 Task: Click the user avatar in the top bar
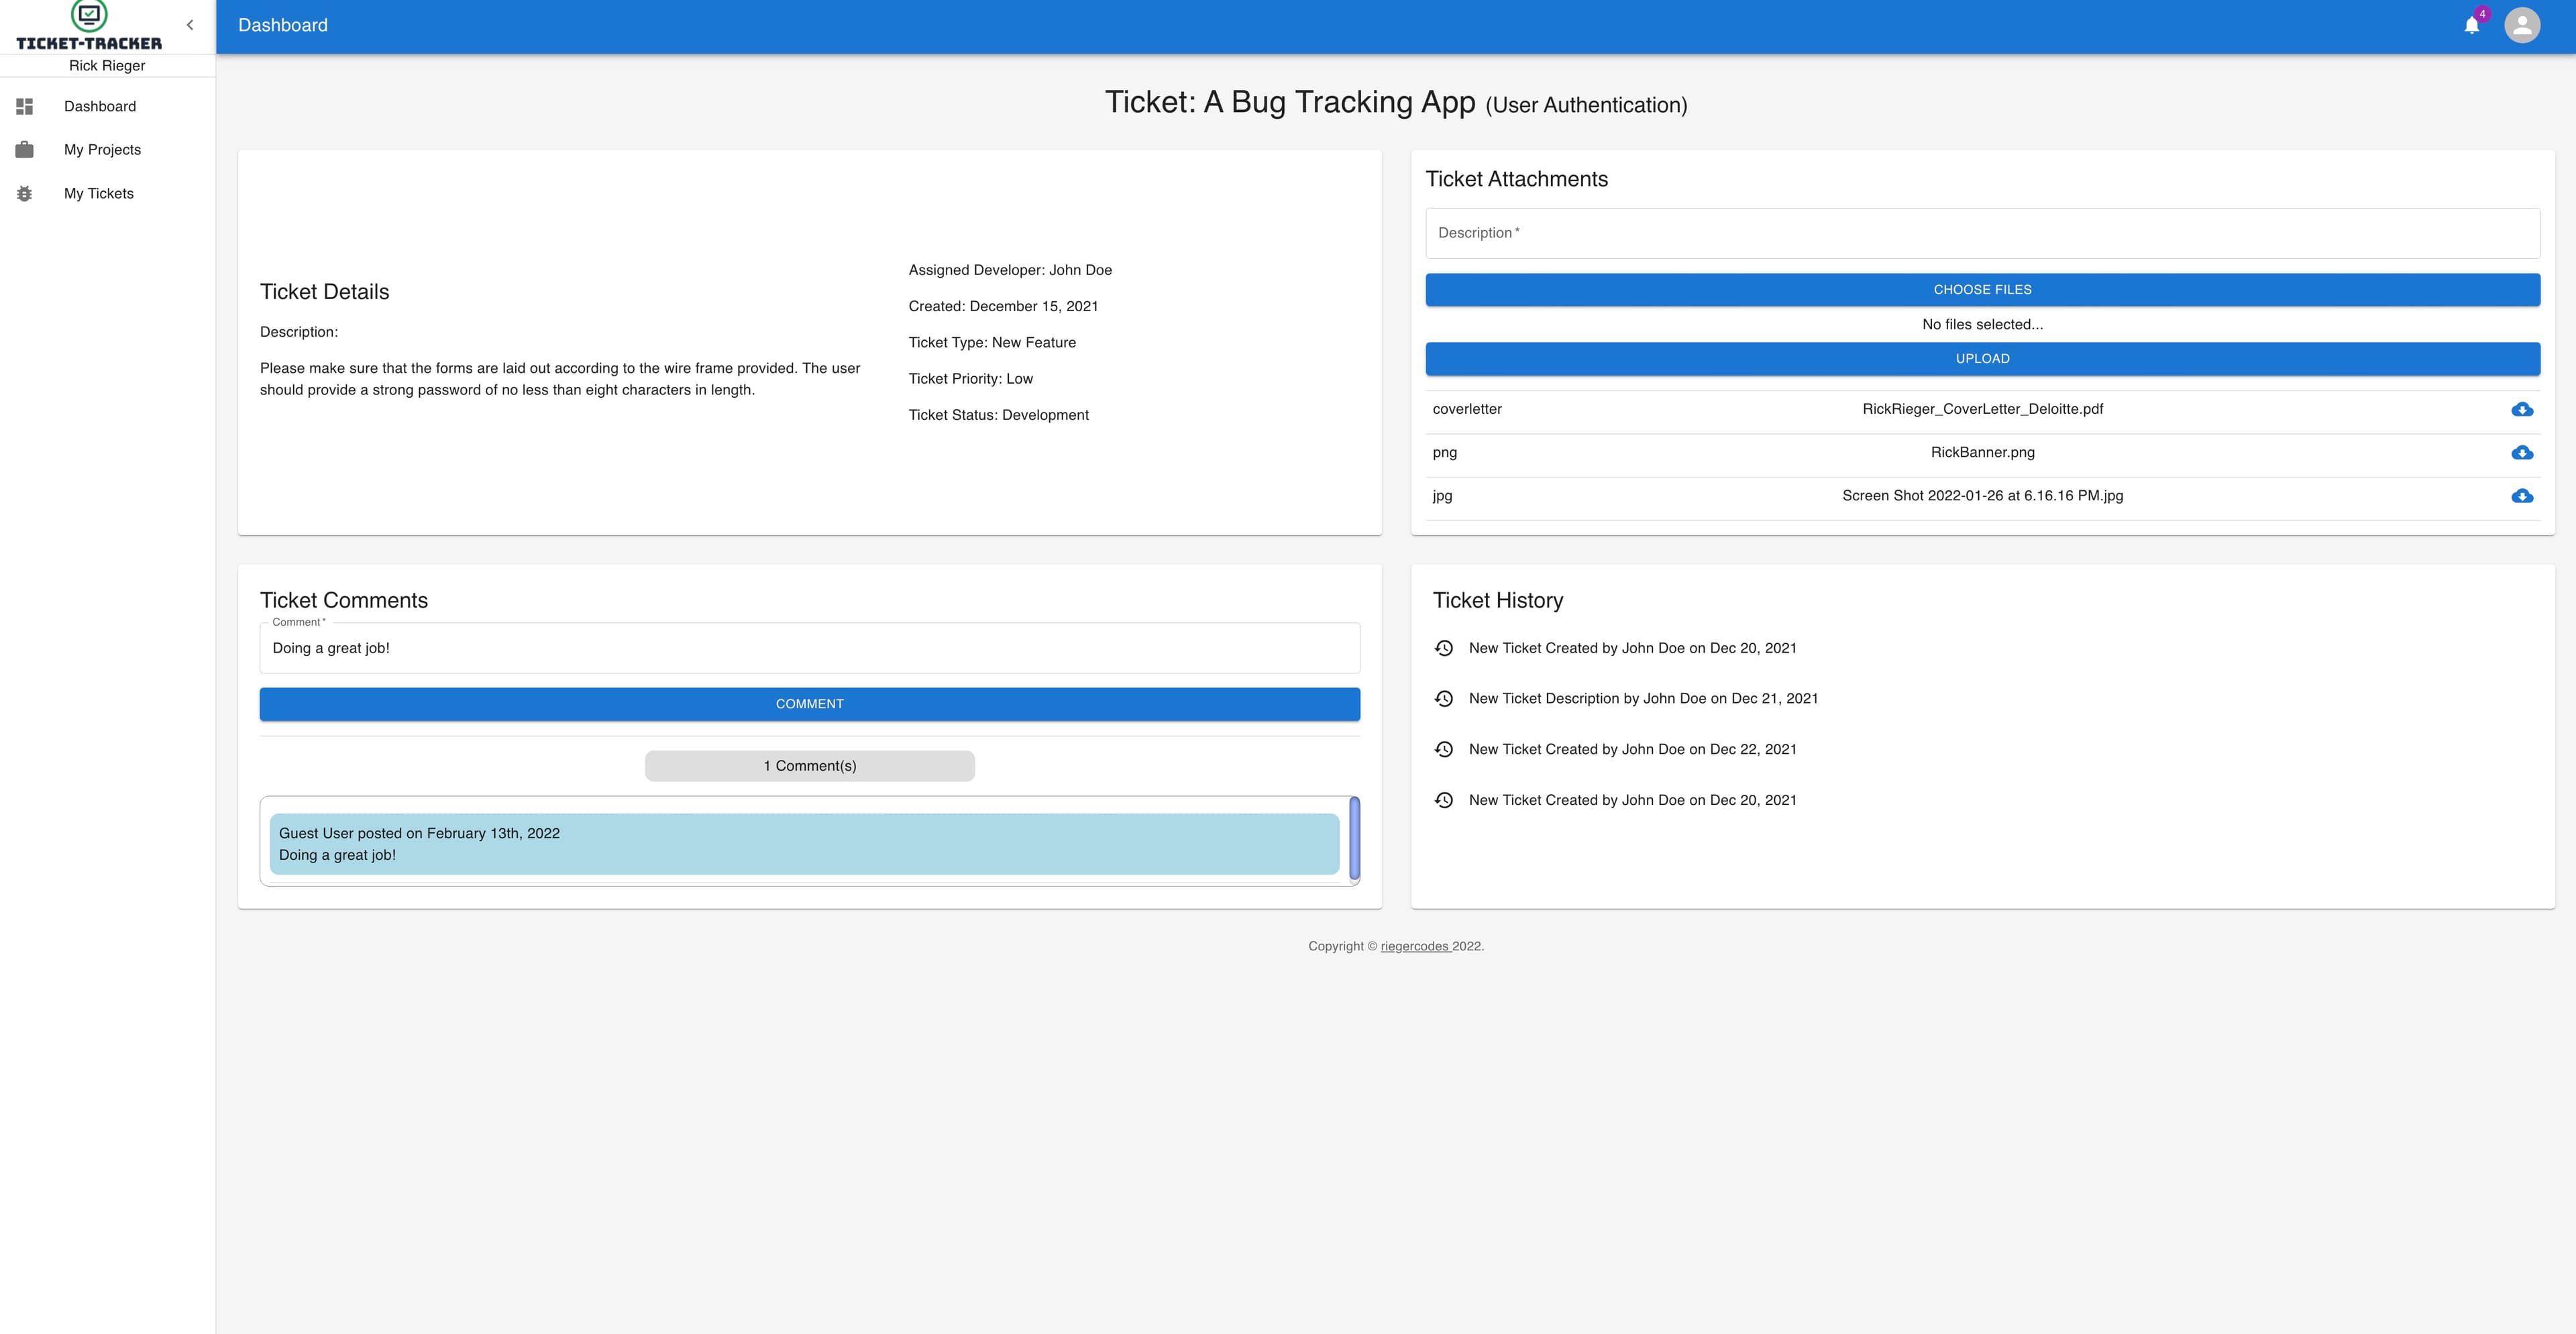[2523, 24]
